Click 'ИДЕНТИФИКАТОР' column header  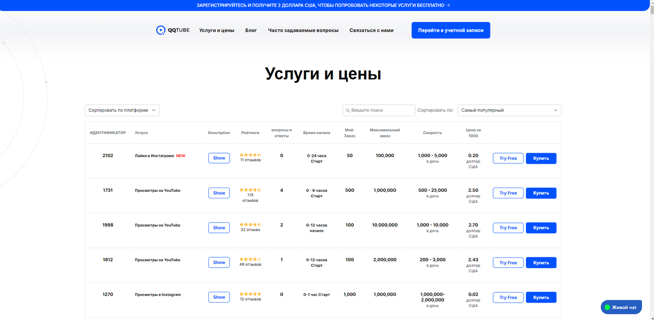tap(108, 132)
